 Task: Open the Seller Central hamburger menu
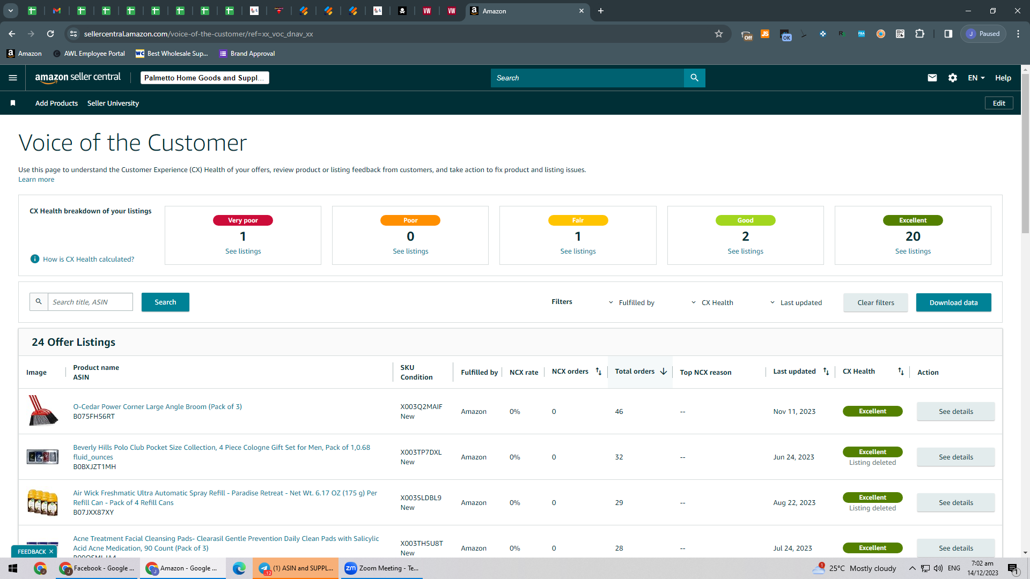[x=13, y=78]
